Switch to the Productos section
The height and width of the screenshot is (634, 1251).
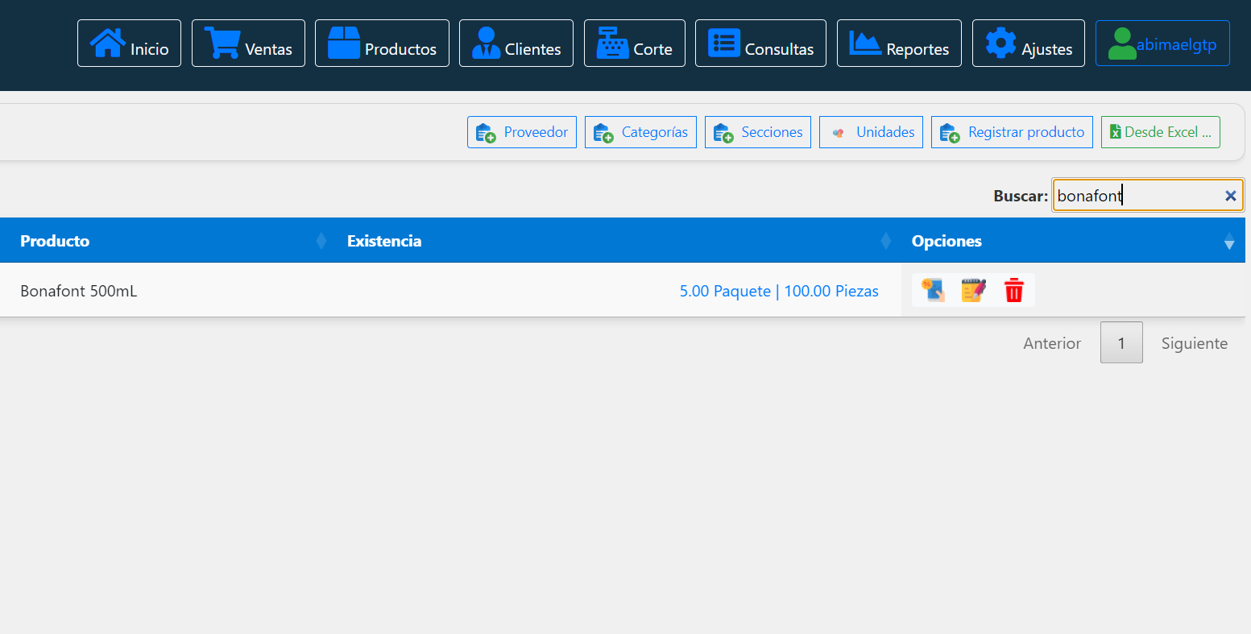[x=382, y=43]
